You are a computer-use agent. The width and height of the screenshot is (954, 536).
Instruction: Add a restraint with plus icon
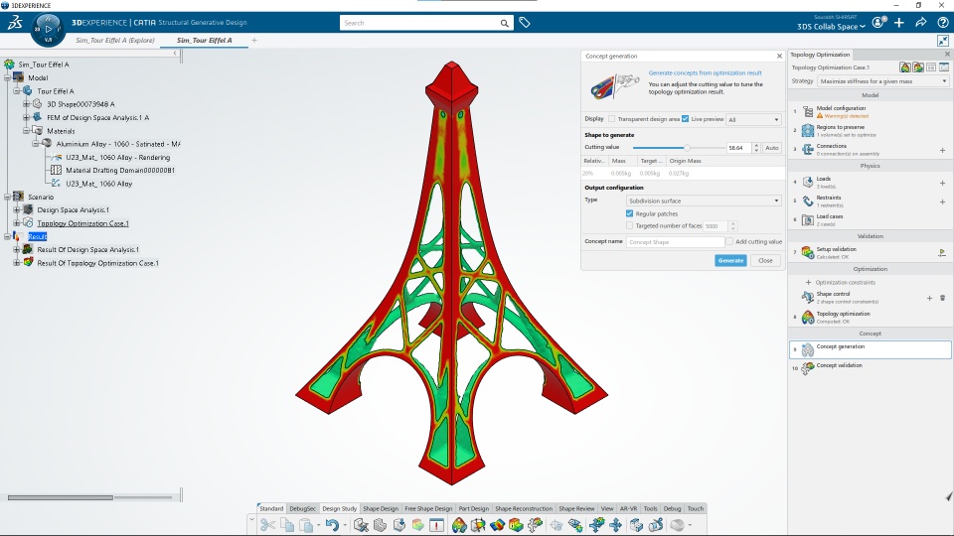coord(942,201)
